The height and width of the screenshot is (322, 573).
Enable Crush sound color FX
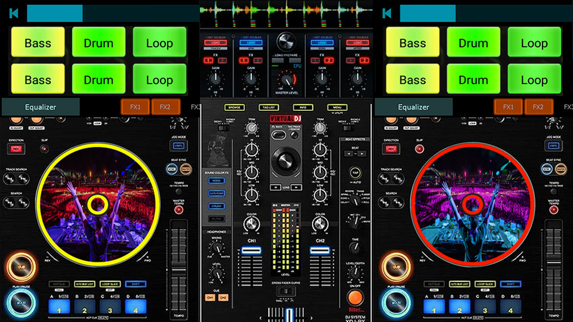tap(217, 206)
